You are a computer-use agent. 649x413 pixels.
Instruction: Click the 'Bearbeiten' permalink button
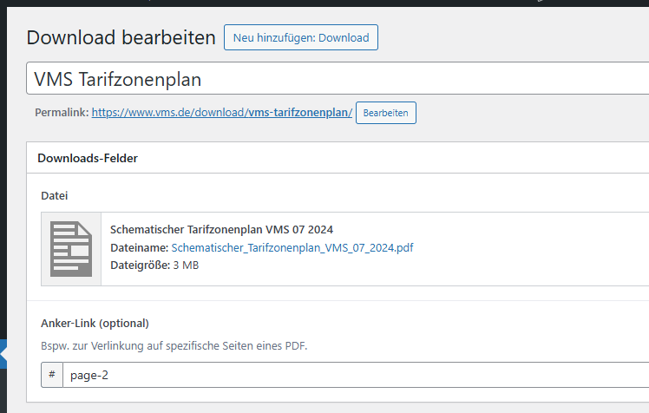(x=385, y=113)
